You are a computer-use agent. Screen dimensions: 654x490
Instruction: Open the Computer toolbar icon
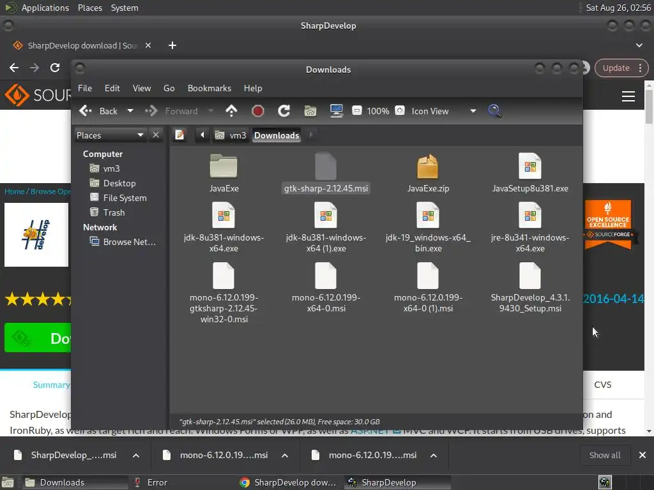(336, 111)
